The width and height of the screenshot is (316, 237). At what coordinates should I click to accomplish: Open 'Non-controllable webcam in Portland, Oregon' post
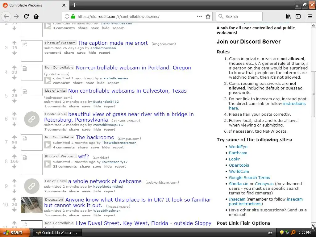(133, 68)
